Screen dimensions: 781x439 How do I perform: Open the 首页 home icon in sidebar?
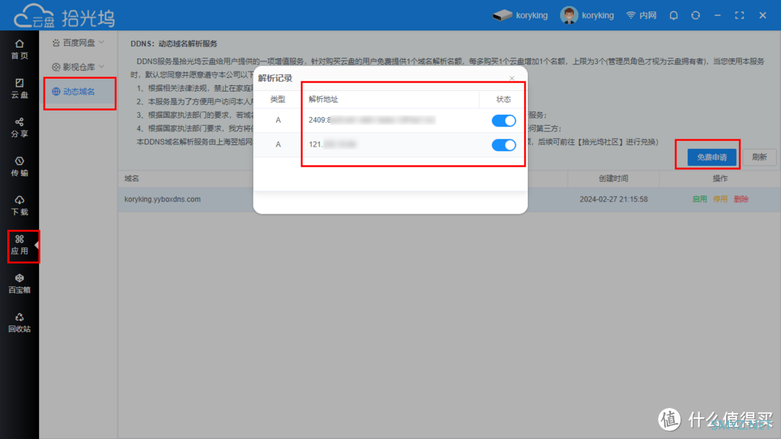click(x=20, y=49)
